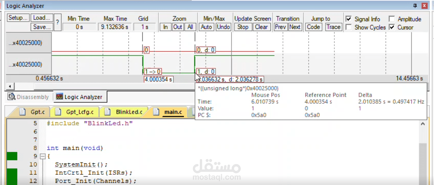The image size is (434, 185).
Task: Click Zoom All button
Action: point(190,27)
